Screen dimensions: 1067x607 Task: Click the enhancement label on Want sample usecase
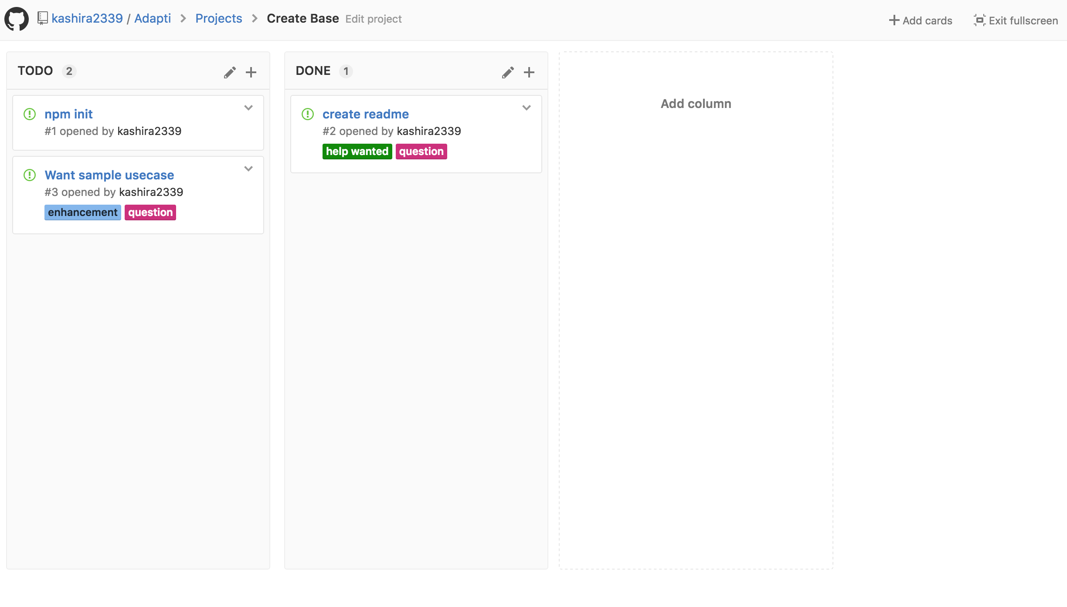coord(83,212)
